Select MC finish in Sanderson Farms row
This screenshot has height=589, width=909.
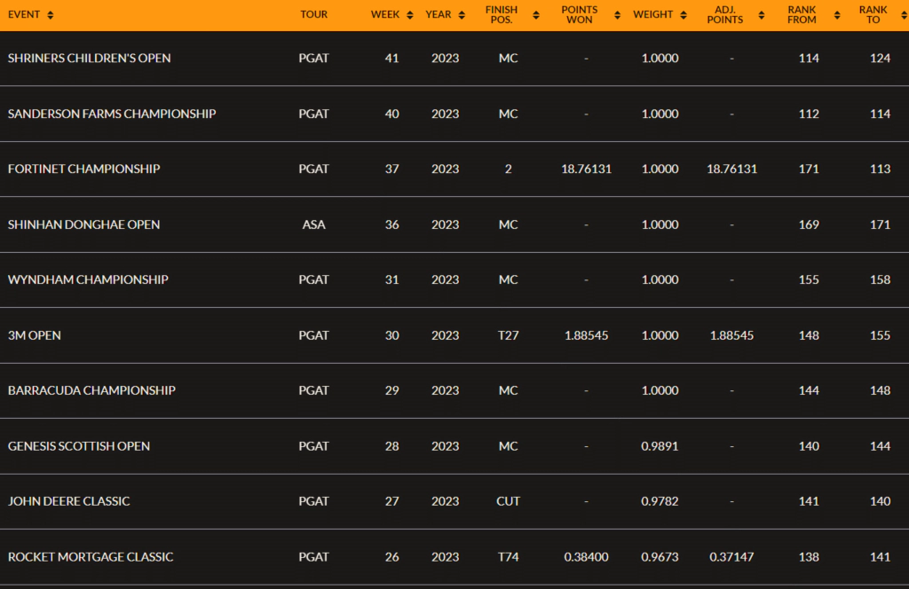(x=509, y=114)
